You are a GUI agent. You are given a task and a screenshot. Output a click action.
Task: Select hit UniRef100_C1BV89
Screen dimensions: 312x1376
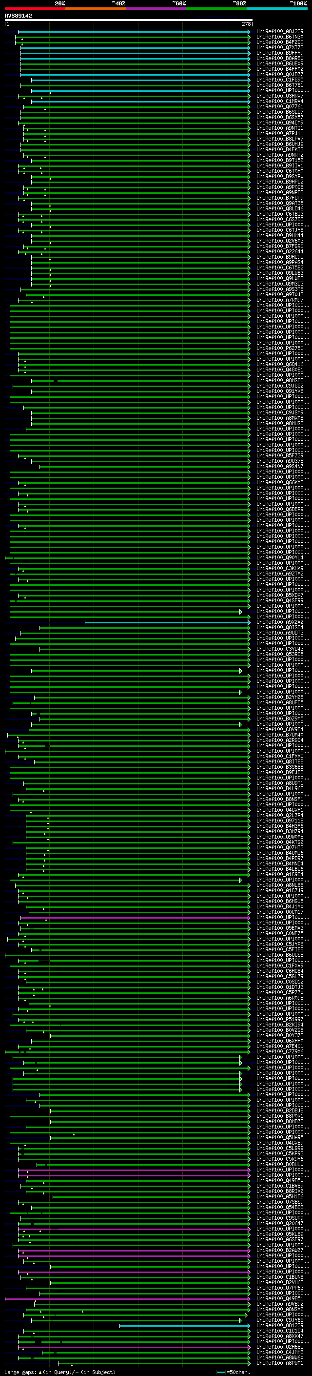(280, 1186)
